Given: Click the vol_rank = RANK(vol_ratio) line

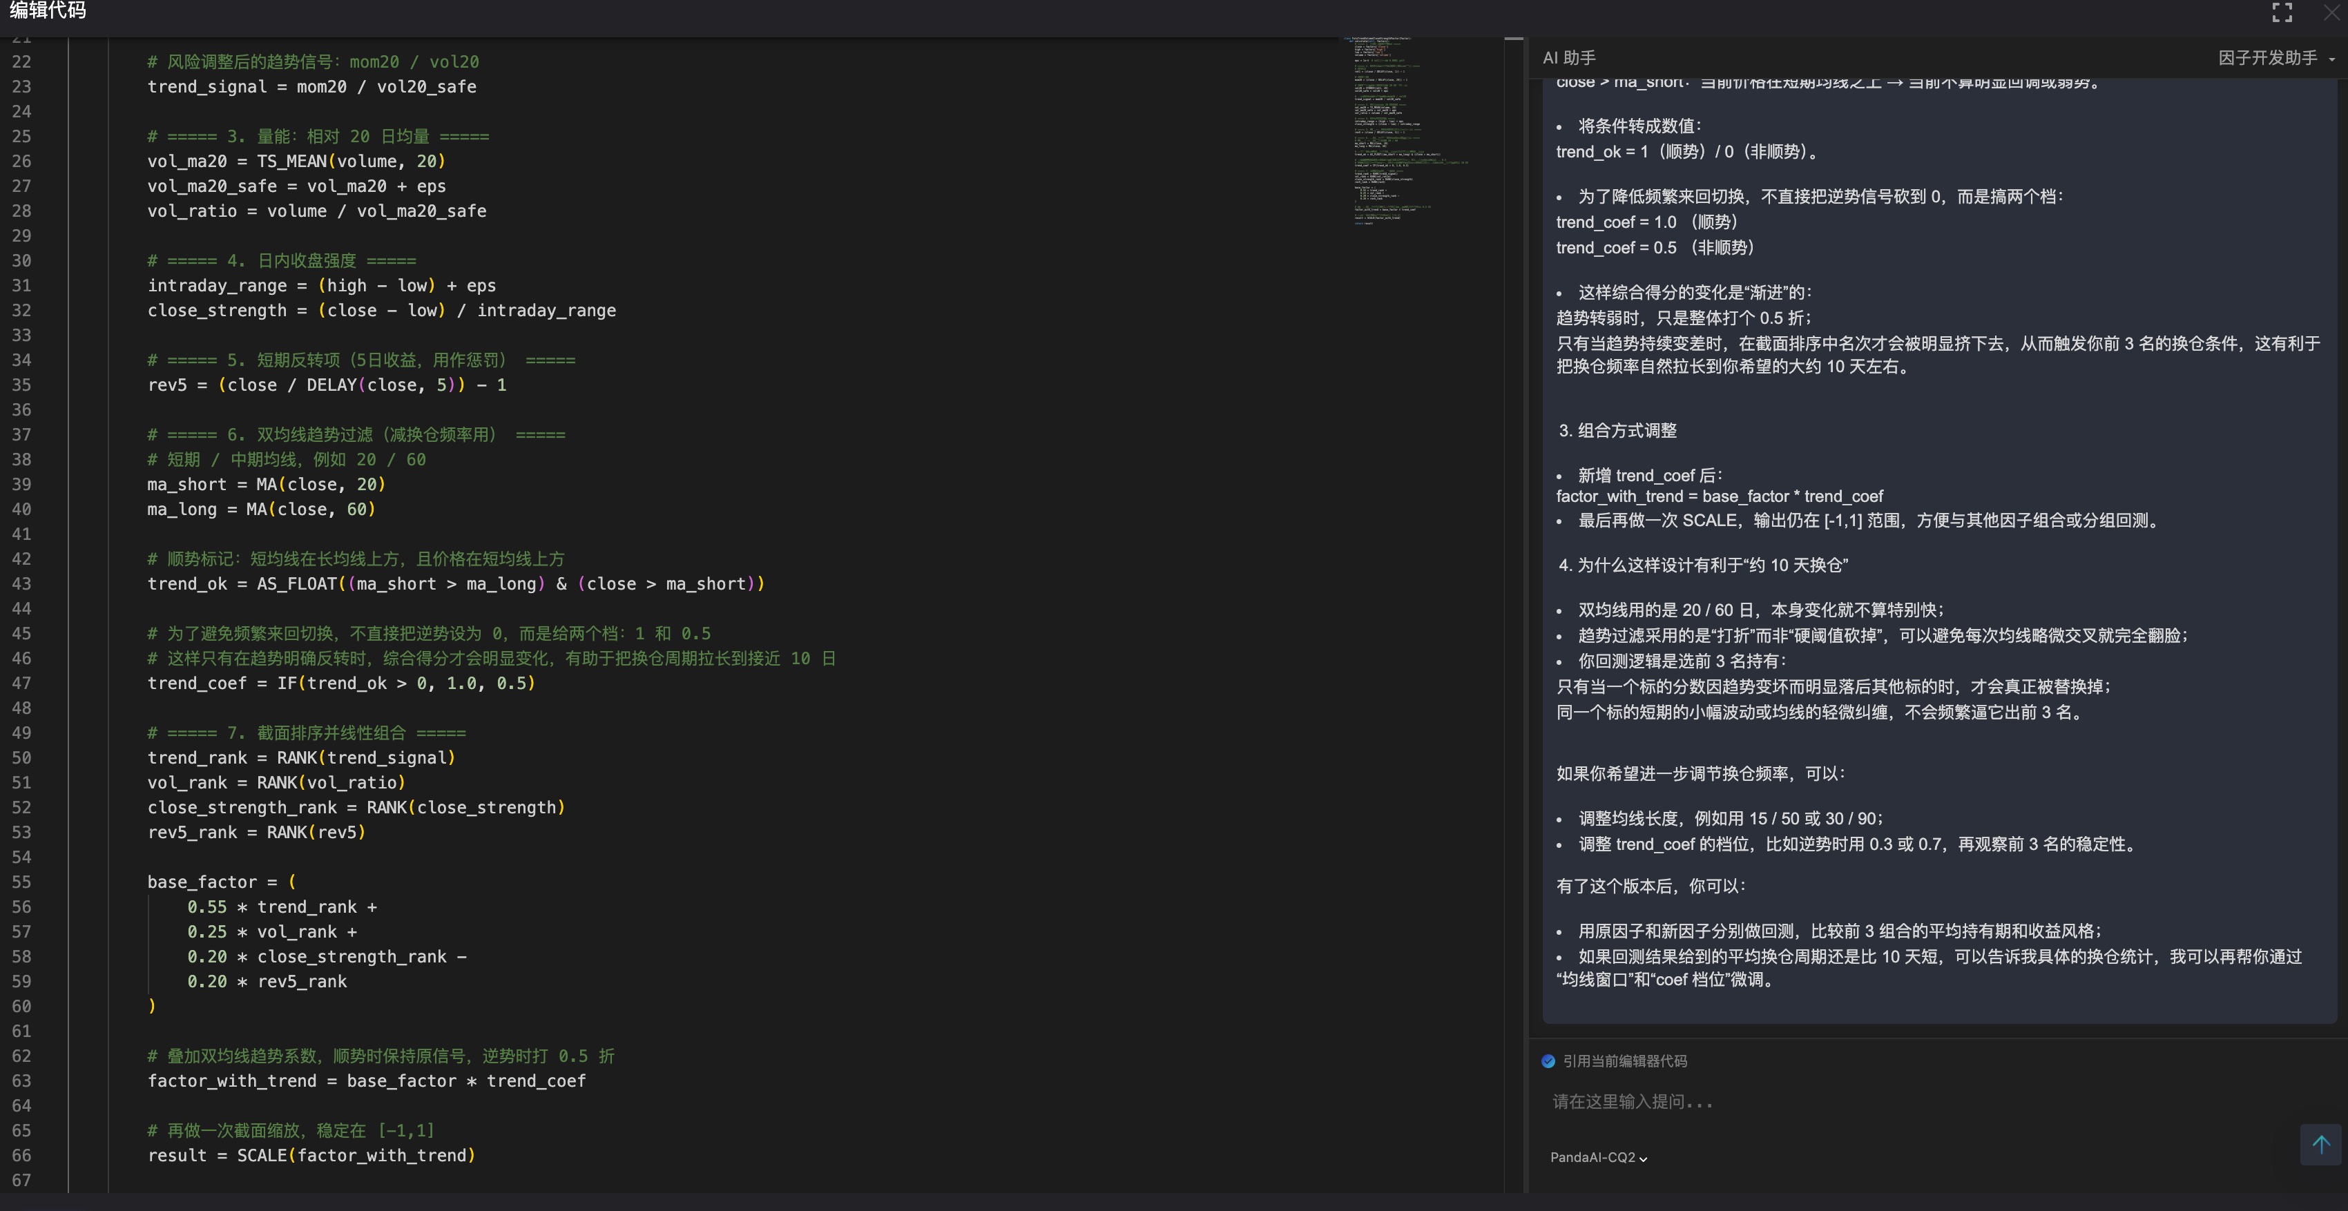Looking at the screenshot, I should coord(276,783).
